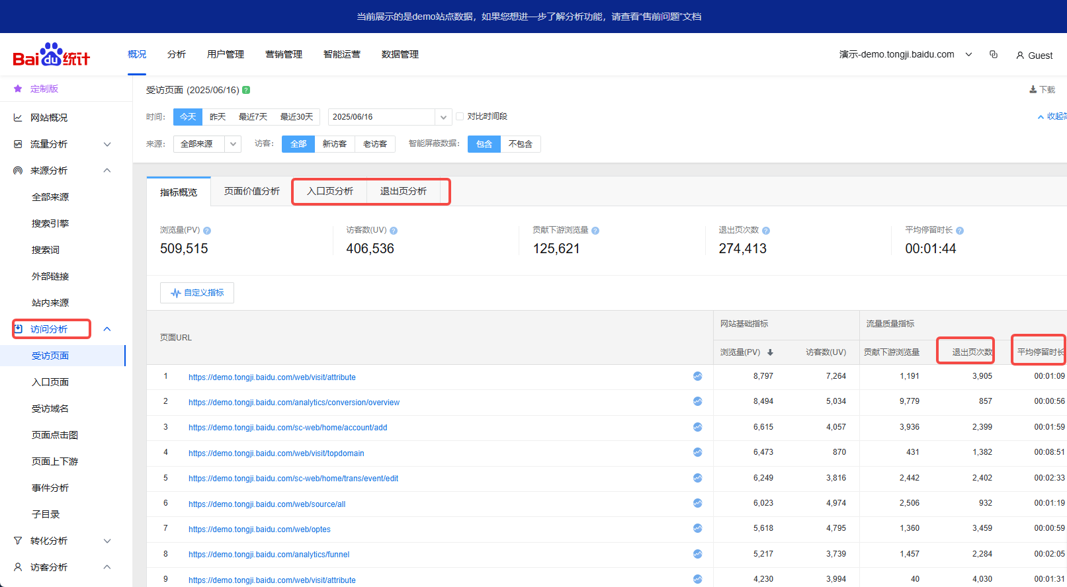The image size is (1067, 587).
Task: Select the 新访客 visitor filter
Action: [334, 144]
